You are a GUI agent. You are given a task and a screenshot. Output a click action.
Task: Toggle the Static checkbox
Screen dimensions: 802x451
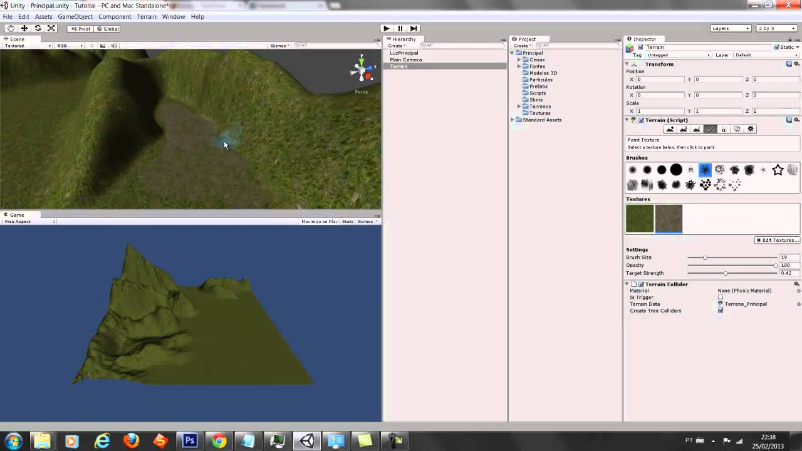(x=776, y=47)
